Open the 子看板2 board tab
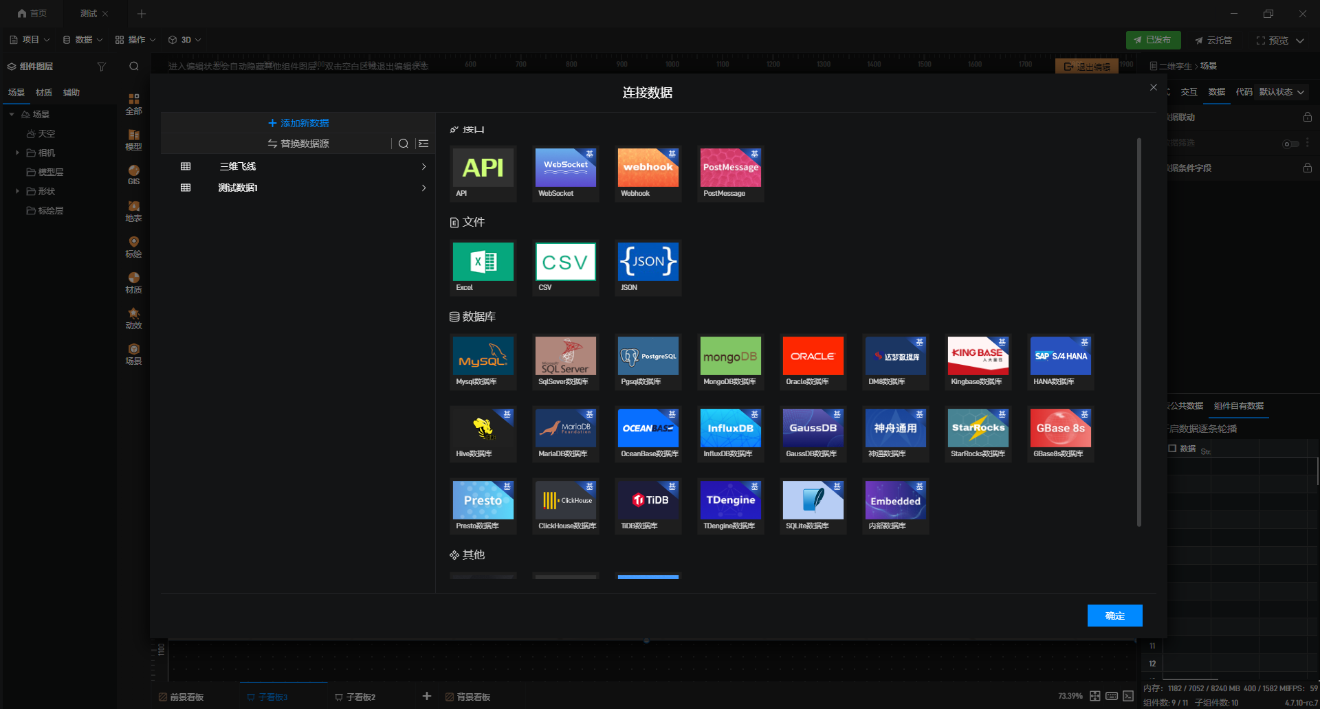Image resolution: width=1320 pixels, height=709 pixels. (355, 697)
